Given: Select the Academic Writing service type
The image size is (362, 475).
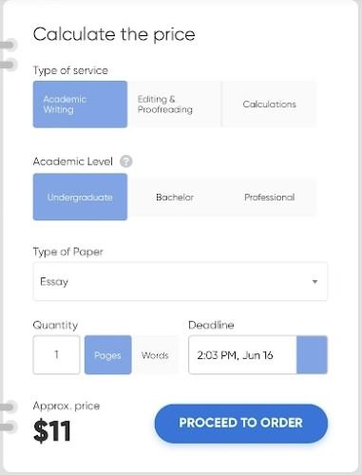Looking at the screenshot, I should [x=80, y=104].
